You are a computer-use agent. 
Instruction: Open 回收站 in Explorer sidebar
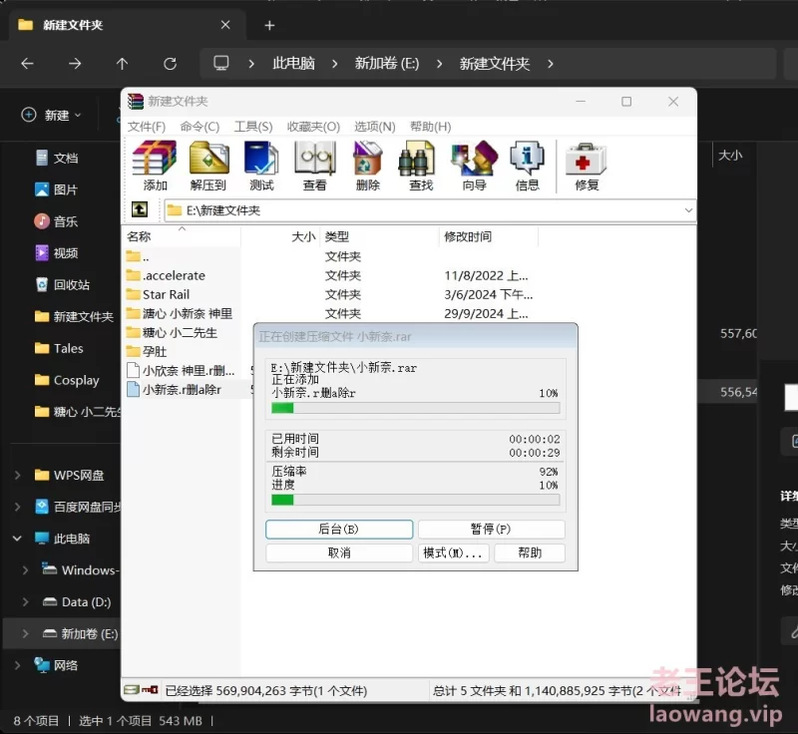[x=63, y=285]
